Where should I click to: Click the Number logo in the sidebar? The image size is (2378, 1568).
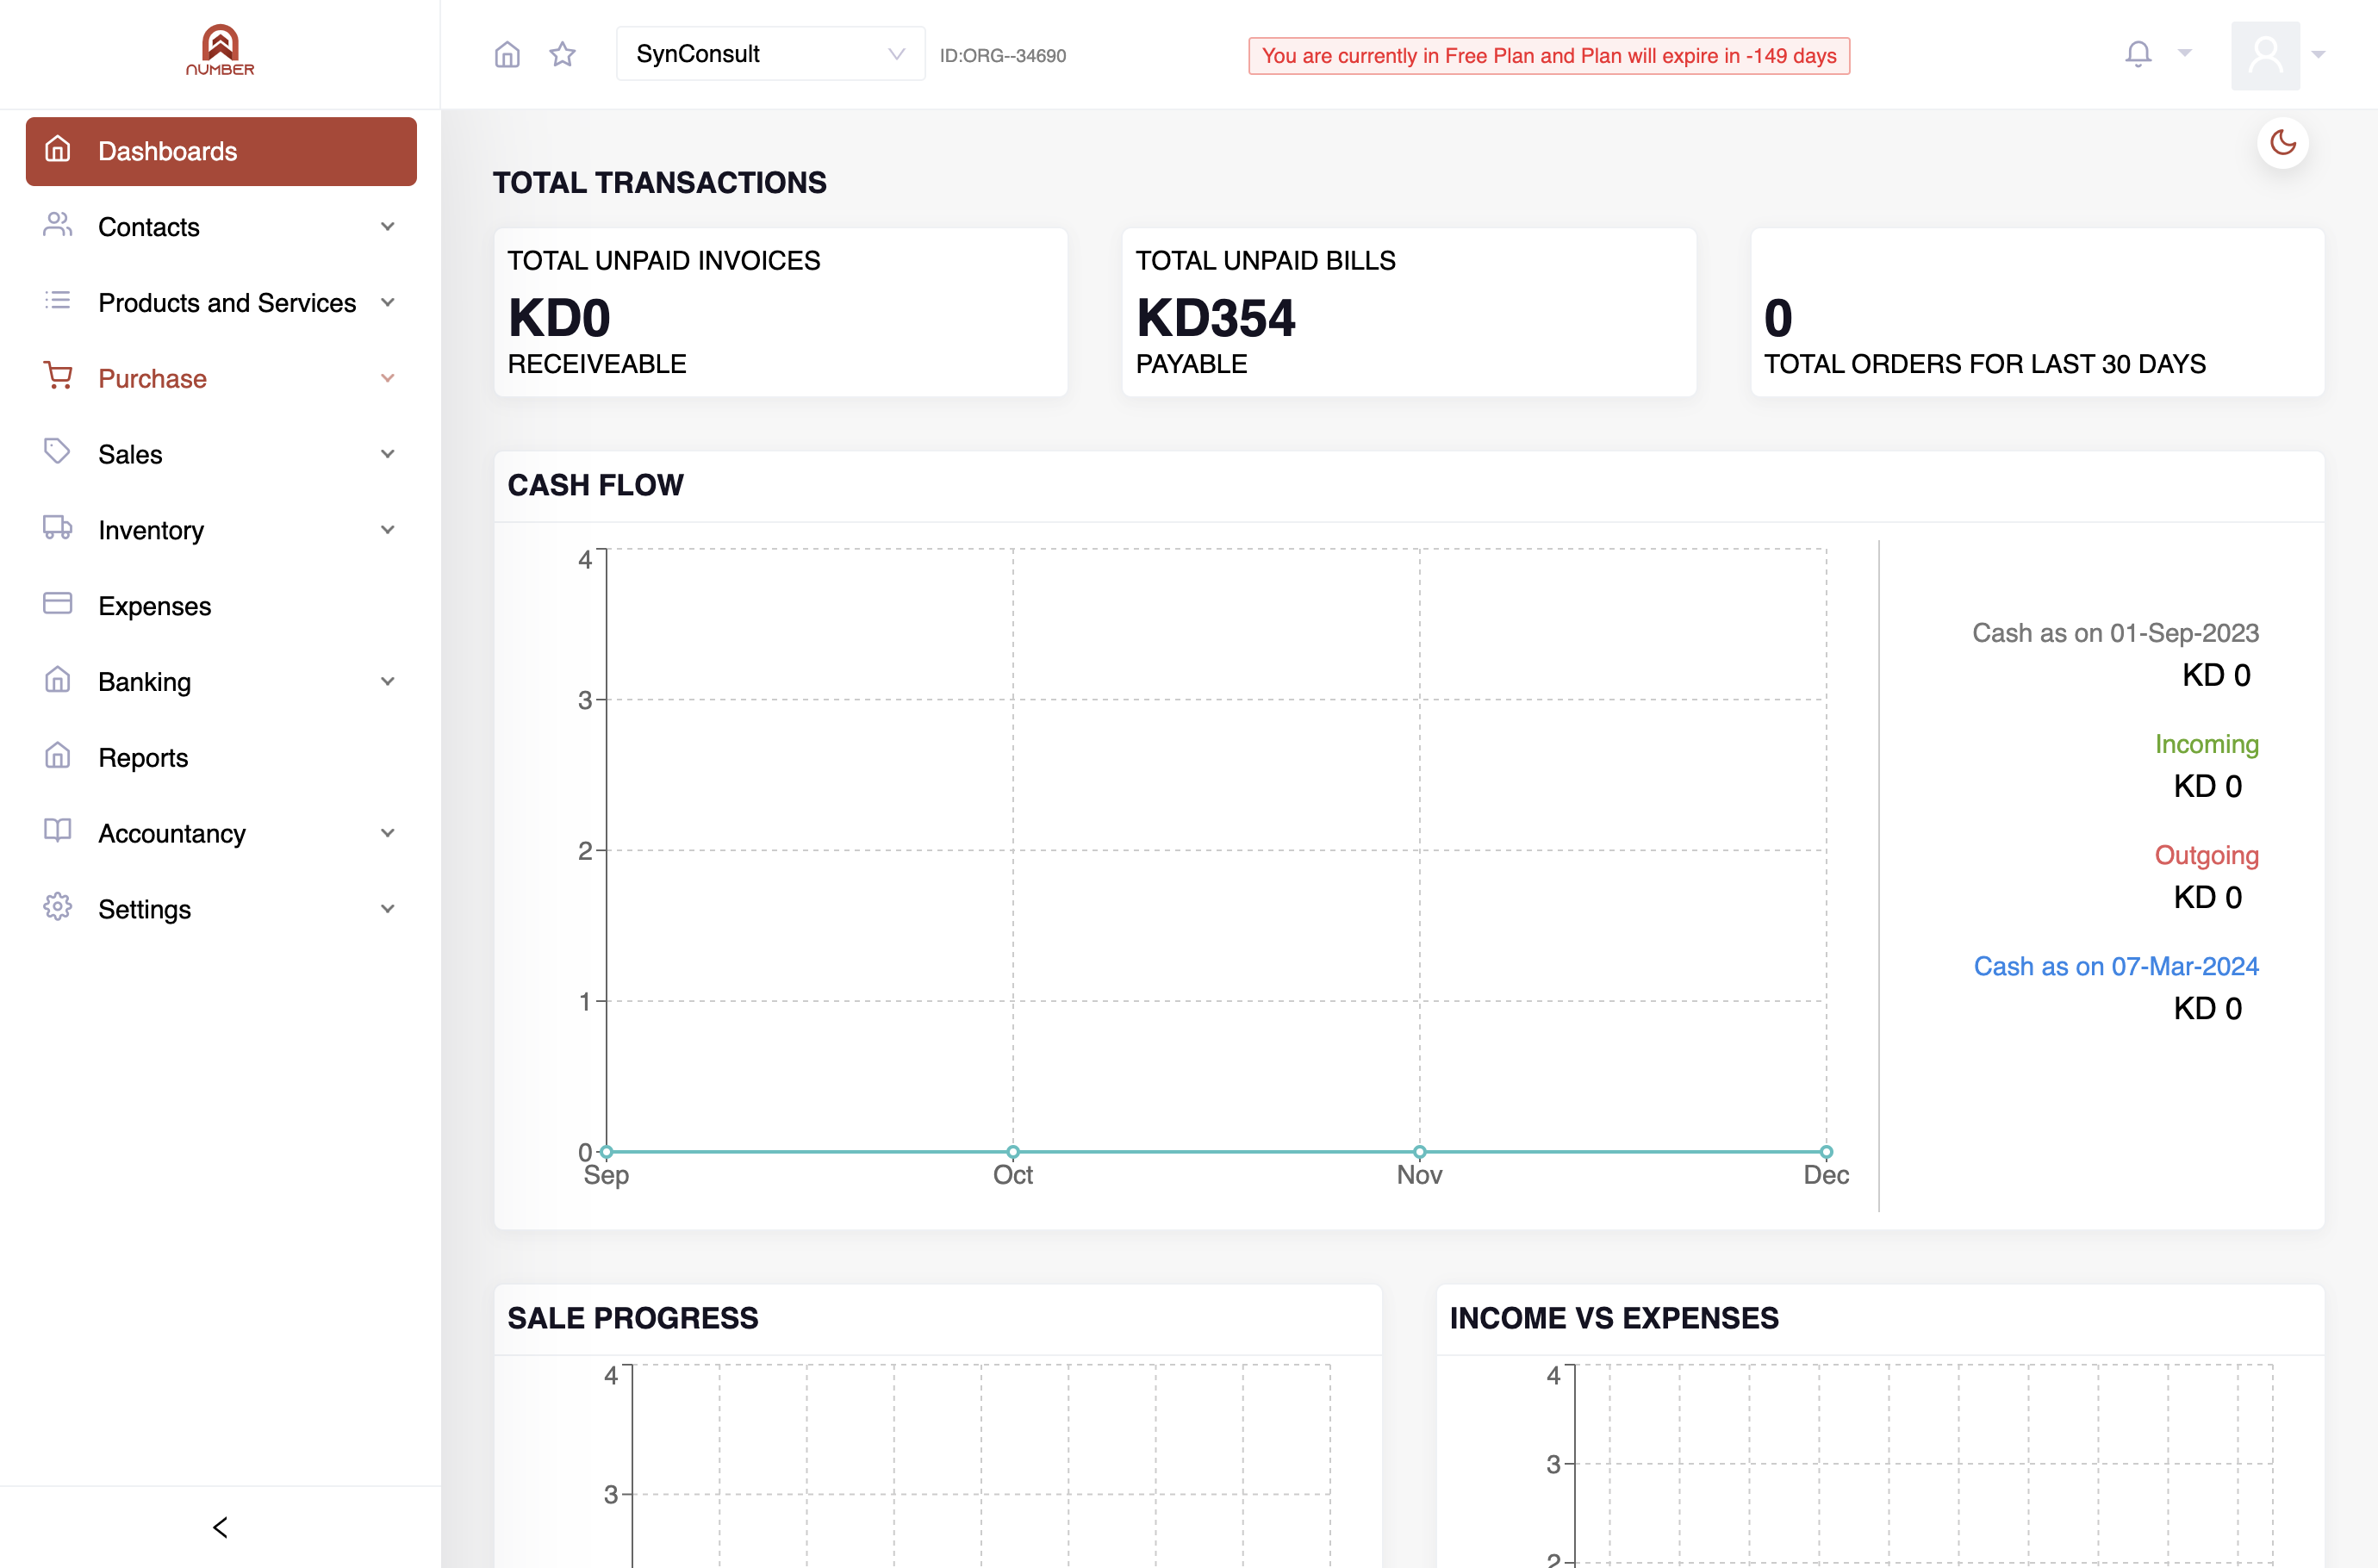(x=220, y=50)
